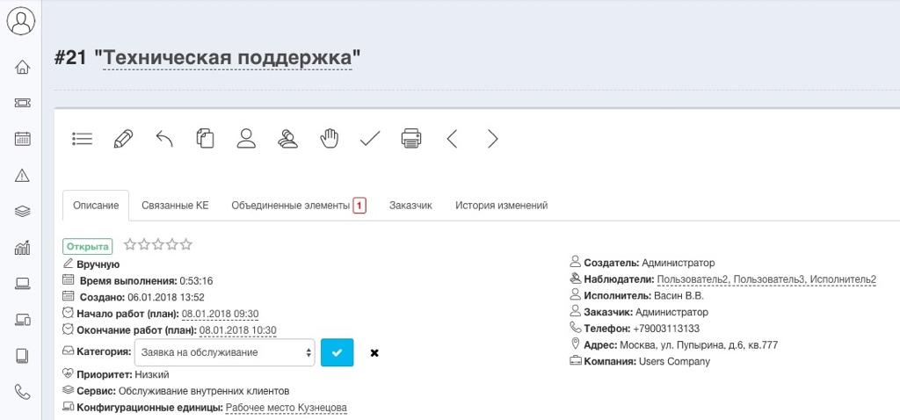Click the printer icon in toolbar

[410, 139]
